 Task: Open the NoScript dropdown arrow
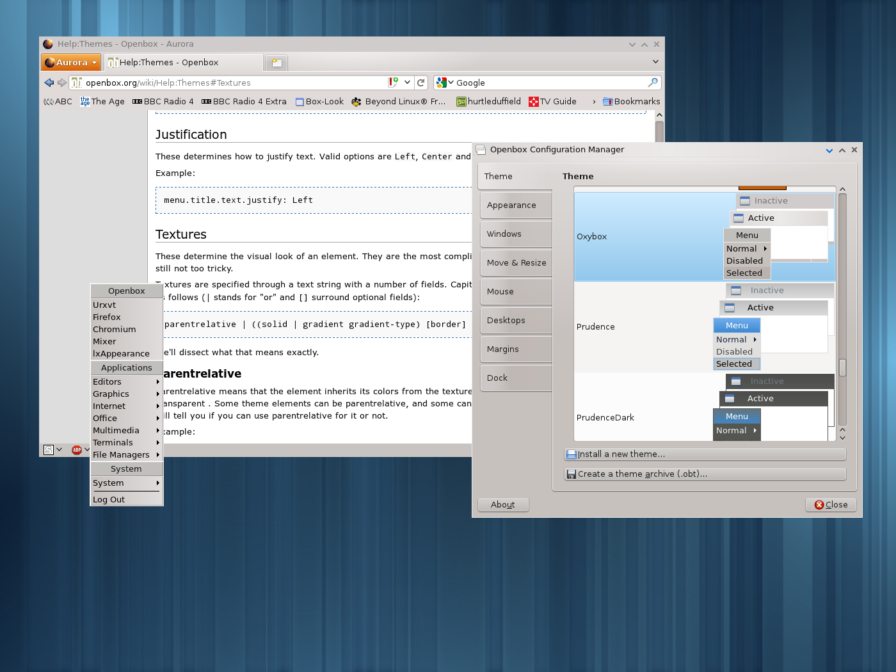pos(59,450)
